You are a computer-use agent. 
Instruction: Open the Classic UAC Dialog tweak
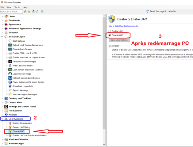[21, 127]
